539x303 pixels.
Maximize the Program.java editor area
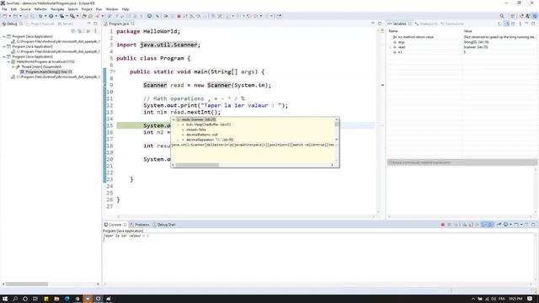pyautogui.click(x=380, y=24)
